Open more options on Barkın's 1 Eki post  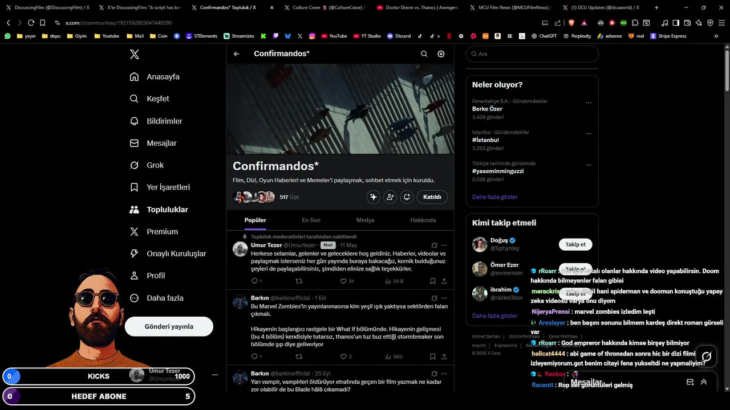click(444, 298)
